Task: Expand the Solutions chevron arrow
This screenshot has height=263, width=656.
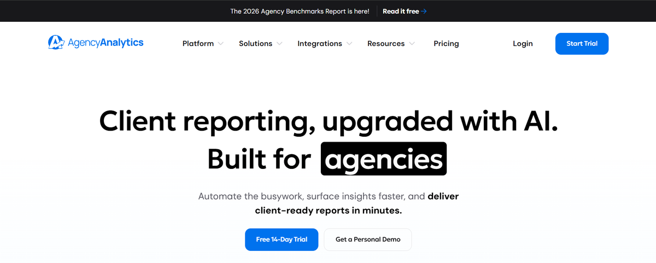Action: click(x=279, y=44)
